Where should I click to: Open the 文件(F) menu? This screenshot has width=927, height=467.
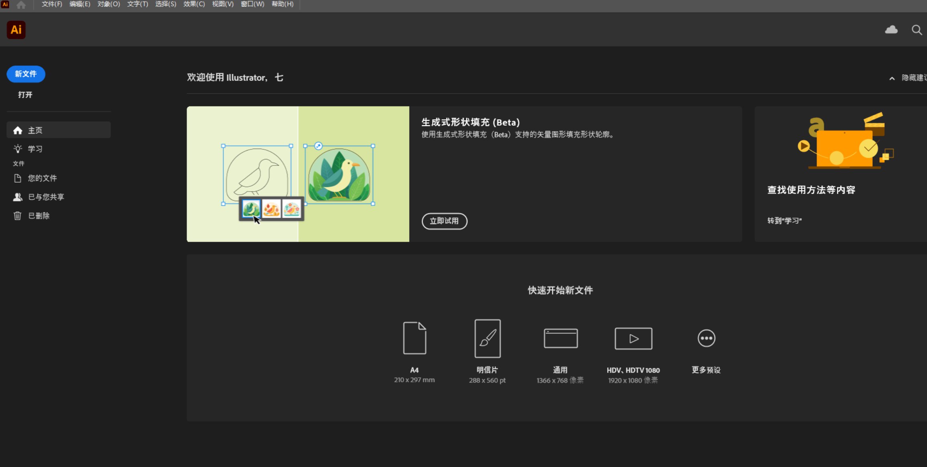click(52, 4)
